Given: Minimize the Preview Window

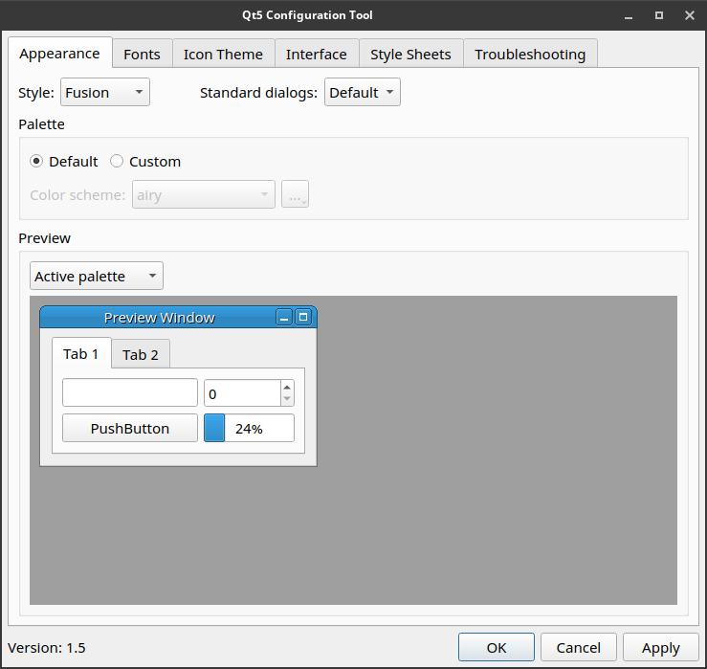Looking at the screenshot, I should pyautogui.click(x=284, y=318).
